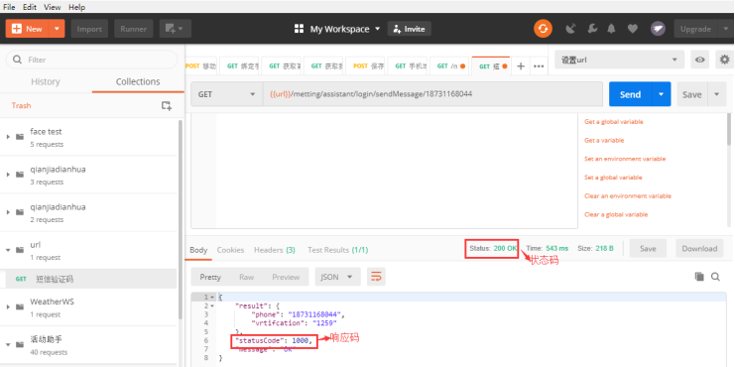The image size is (735, 367).
Task: Click the environment quick look eye icon
Action: (700, 60)
